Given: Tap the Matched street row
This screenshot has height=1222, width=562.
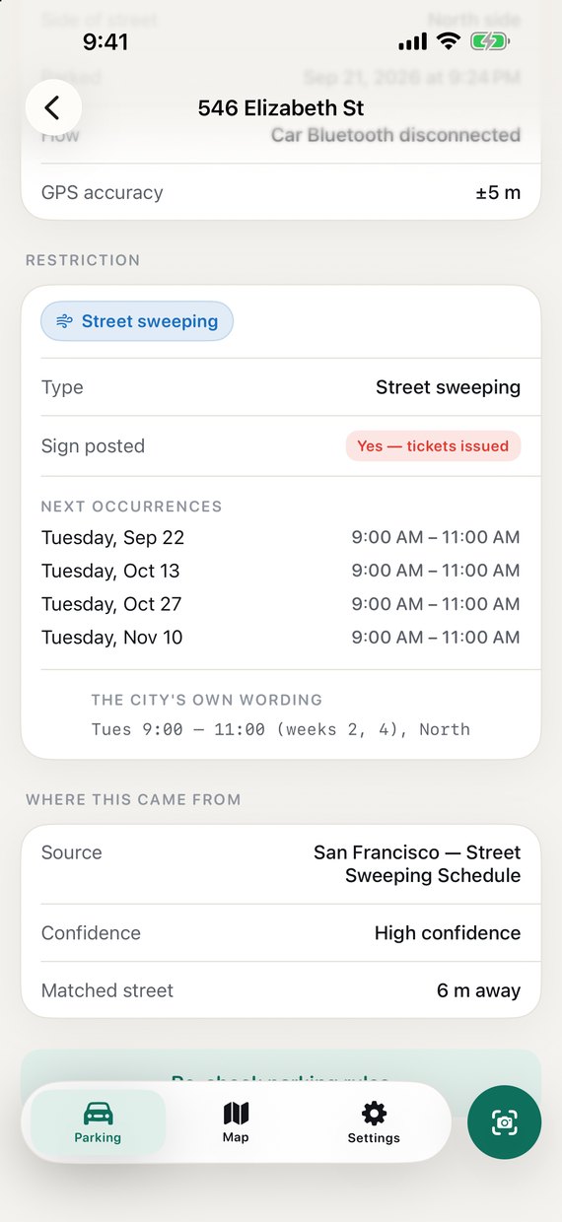Looking at the screenshot, I should pyautogui.click(x=281, y=990).
